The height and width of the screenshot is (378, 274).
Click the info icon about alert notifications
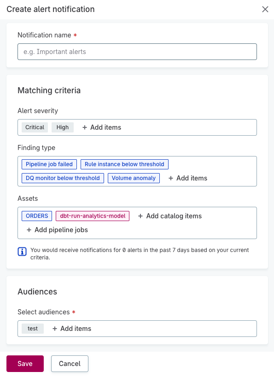[x=22, y=252]
